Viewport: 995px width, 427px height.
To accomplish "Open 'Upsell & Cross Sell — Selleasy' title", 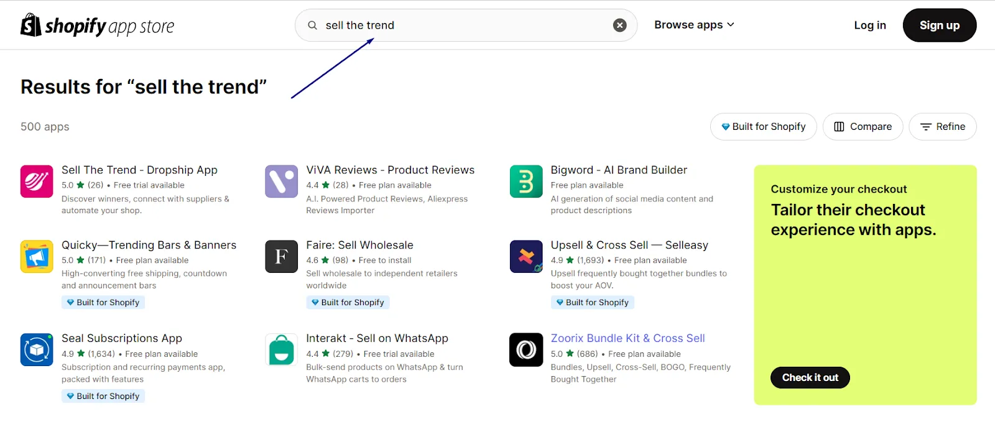I will 629,246.
